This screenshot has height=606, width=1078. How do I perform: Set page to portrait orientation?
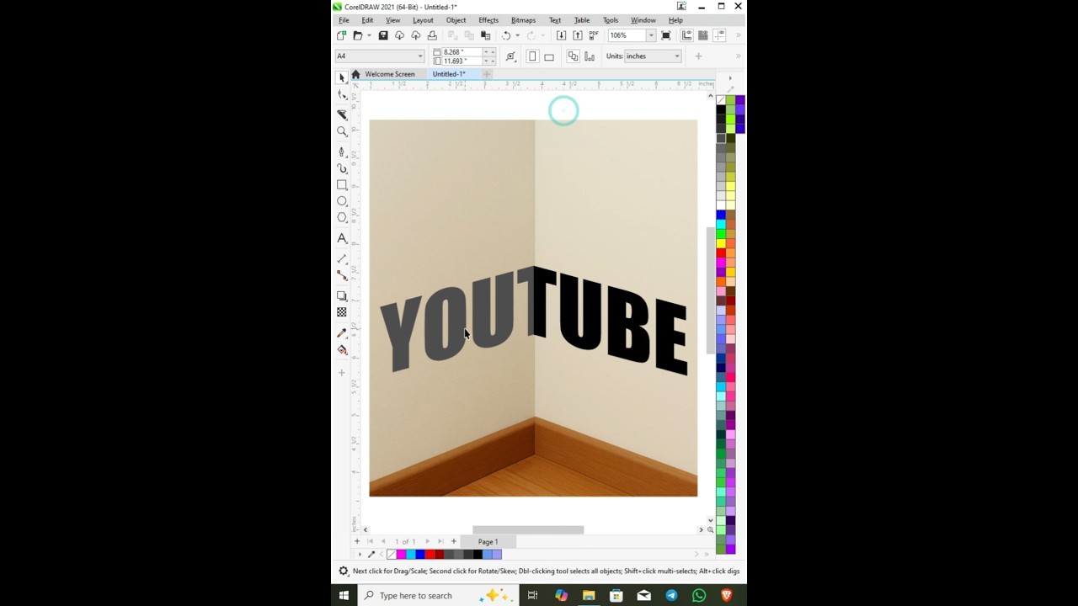(x=532, y=56)
